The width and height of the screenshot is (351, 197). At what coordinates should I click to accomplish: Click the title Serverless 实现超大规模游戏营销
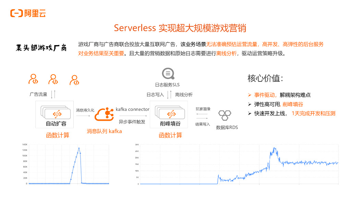(180, 28)
